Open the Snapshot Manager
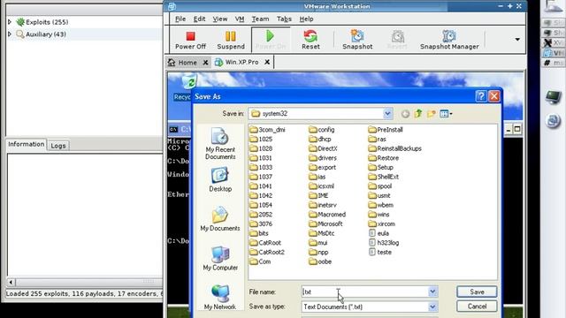The height and width of the screenshot is (318, 566). (x=449, y=40)
